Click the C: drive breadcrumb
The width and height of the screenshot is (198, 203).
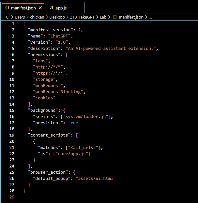pos(8,17)
